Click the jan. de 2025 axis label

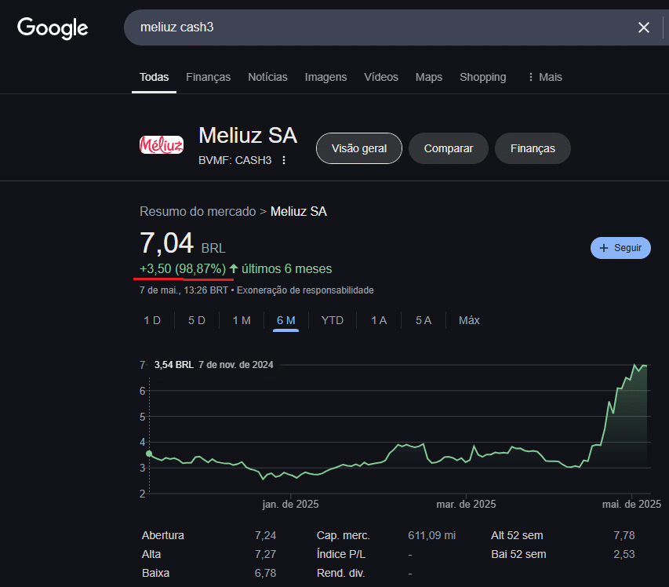[x=290, y=504]
